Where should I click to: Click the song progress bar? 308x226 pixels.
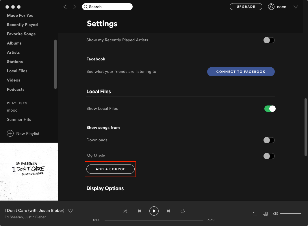(x=154, y=220)
